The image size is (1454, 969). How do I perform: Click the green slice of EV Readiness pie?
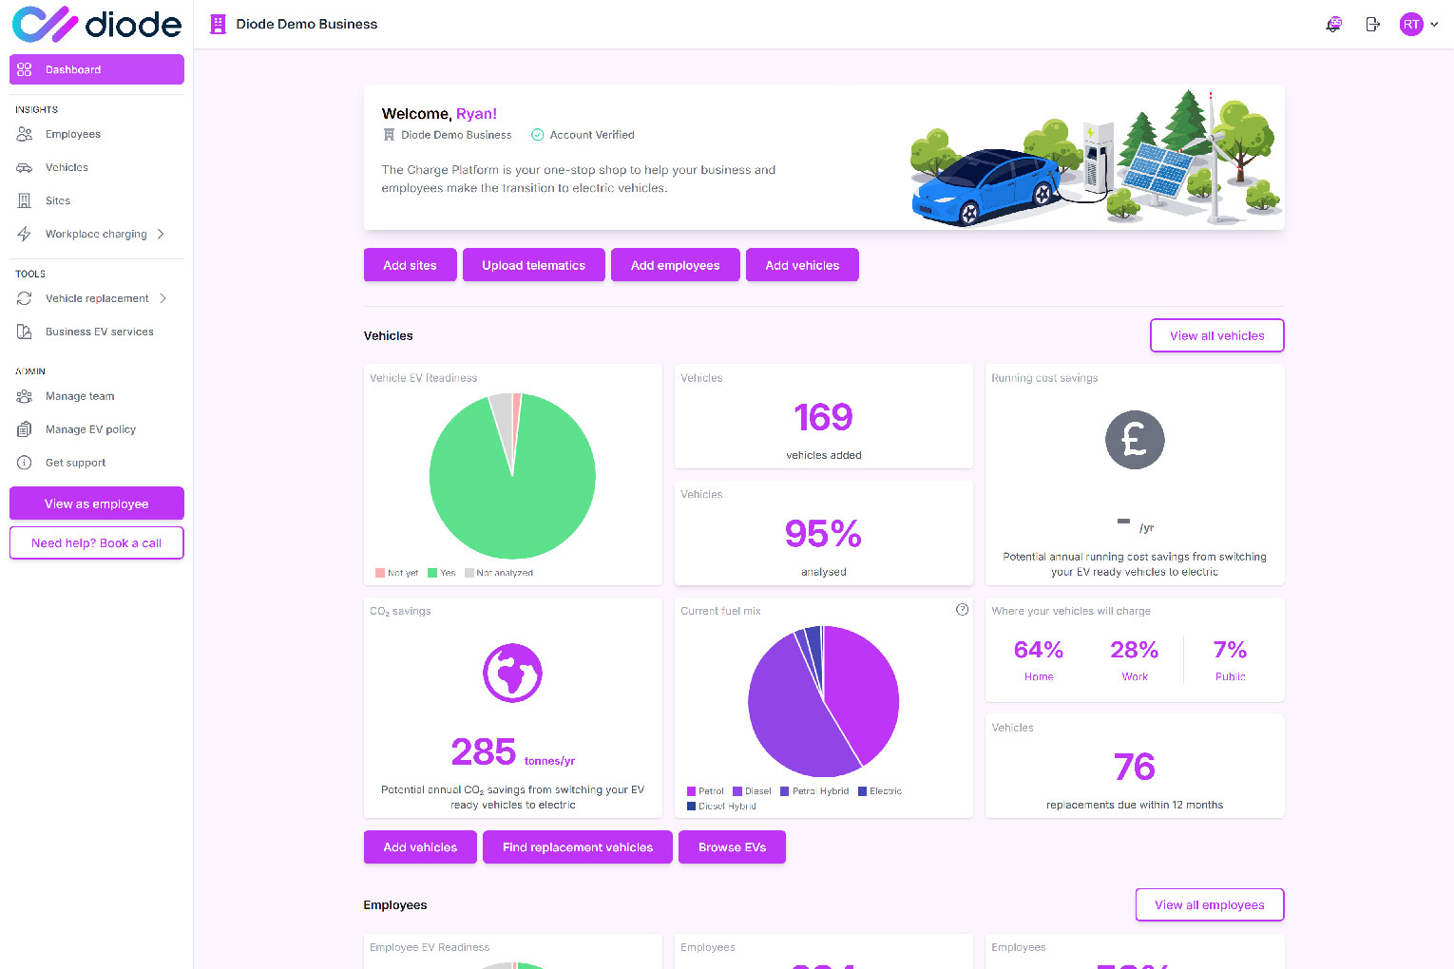tap(513, 503)
